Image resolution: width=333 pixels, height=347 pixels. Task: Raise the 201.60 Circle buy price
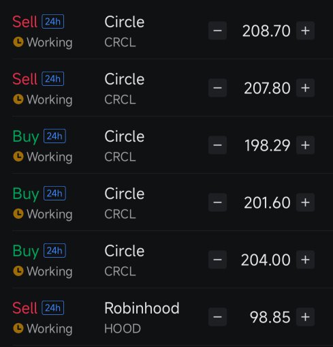305,202
